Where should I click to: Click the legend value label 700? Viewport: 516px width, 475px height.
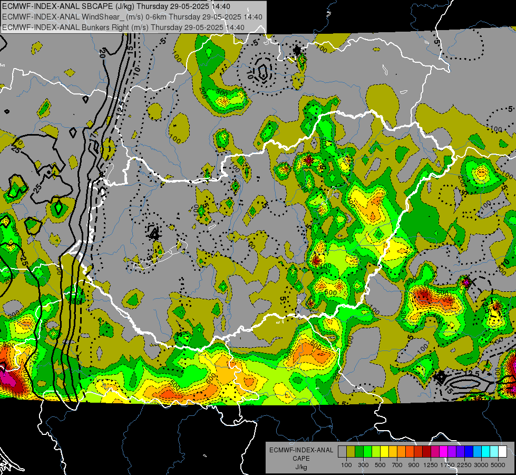pos(397,465)
